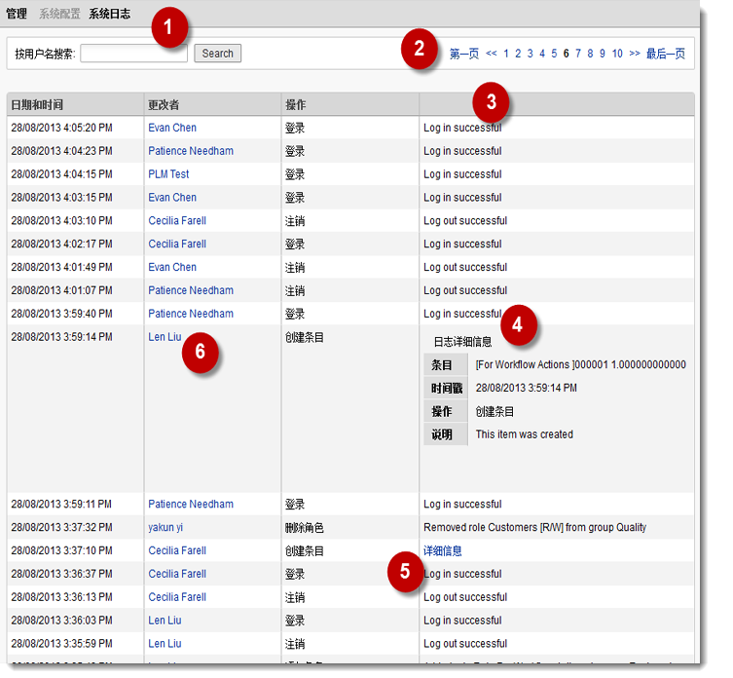Viewport: 733px width, 678px height.
Task: Click the Removed role Customers description
Action: coord(534,527)
